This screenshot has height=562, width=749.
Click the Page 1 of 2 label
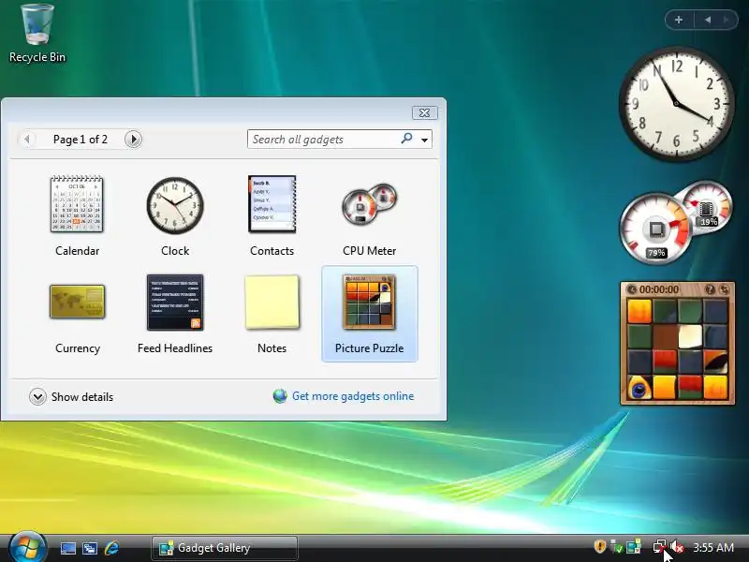point(81,139)
